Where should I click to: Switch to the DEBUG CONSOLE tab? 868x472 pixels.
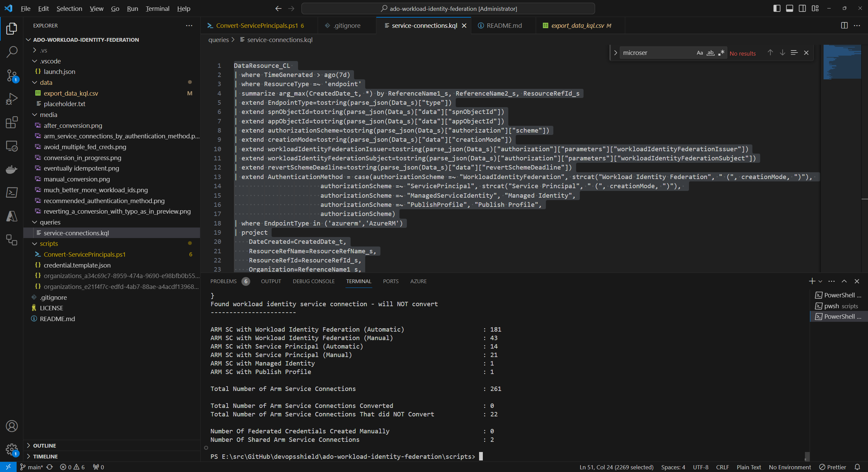pyautogui.click(x=314, y=281)
